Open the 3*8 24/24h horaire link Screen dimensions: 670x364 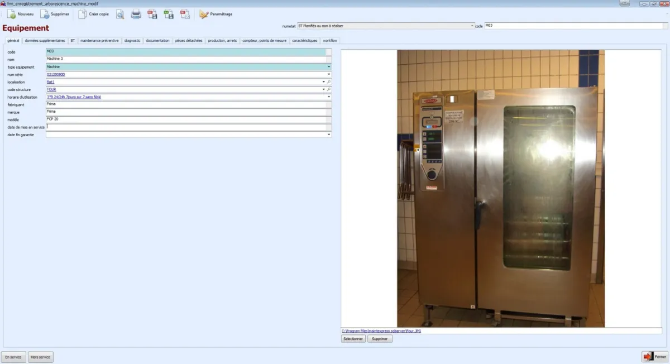tap(74, 97)
